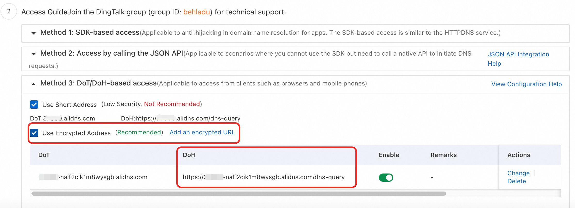Click the encrypted DoT address cell
The image size is (575, 208).
(x=93, y=177)
